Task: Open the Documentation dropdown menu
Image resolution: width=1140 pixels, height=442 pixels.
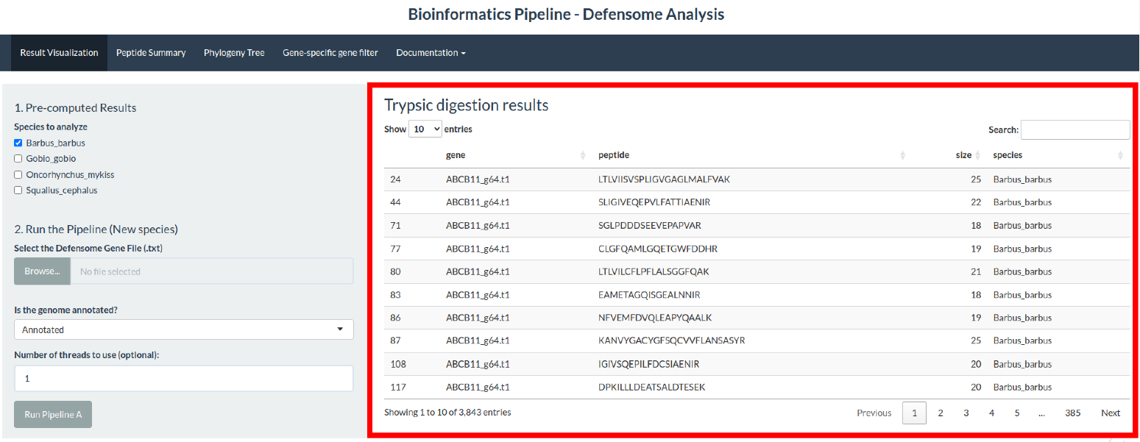Action: 431,53
